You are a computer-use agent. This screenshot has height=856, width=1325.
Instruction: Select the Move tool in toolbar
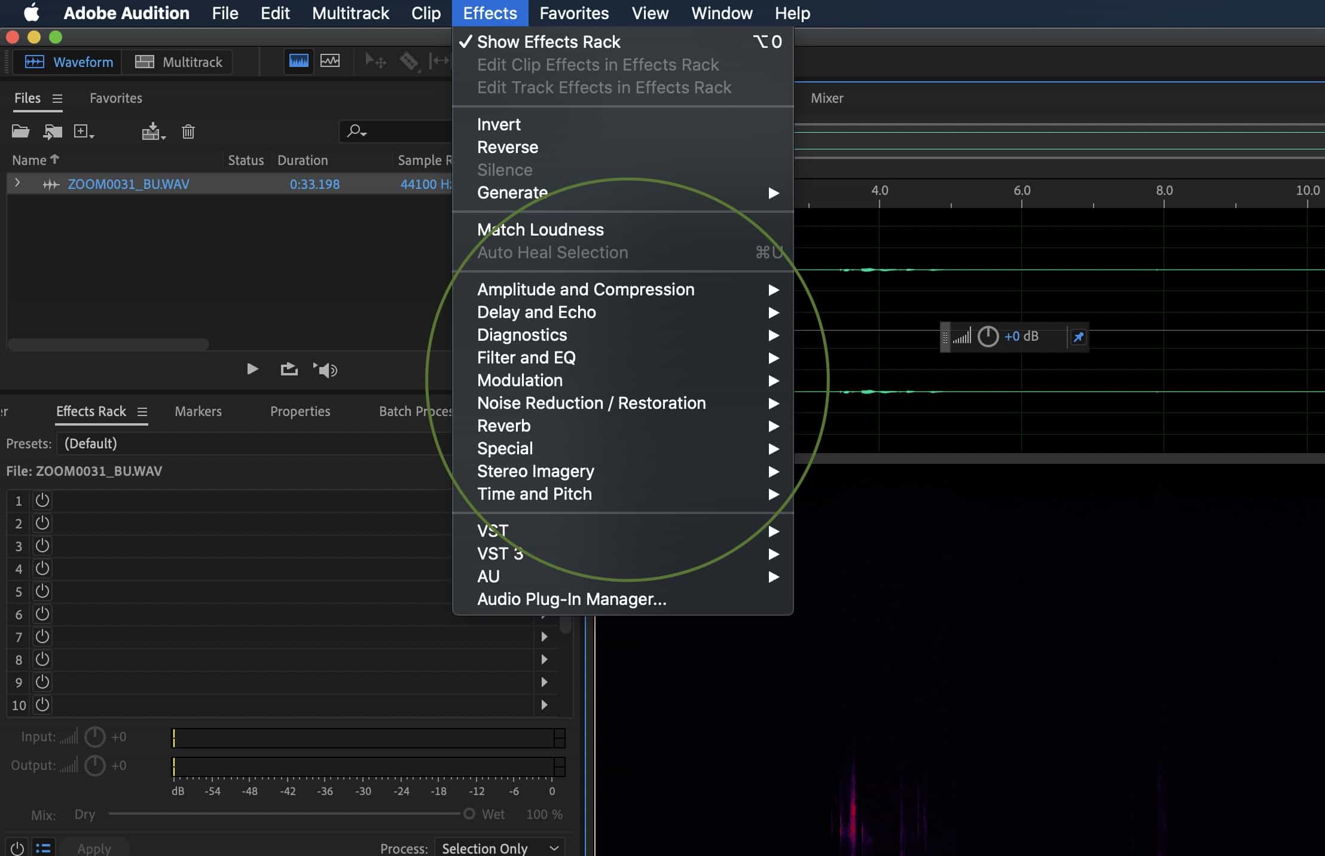pyautogui.click(x=375, y=61)
